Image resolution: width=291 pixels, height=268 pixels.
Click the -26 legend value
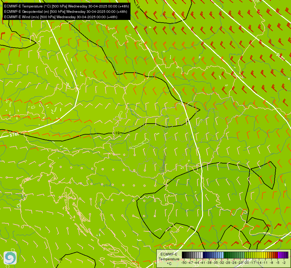tap(234, 263)
